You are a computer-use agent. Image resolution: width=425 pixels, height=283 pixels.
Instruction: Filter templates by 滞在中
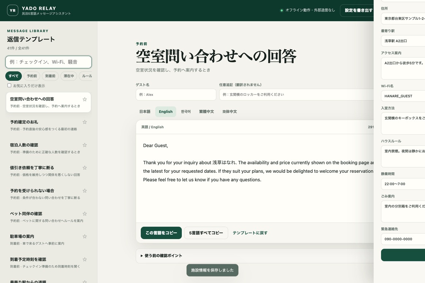(68, 76)
